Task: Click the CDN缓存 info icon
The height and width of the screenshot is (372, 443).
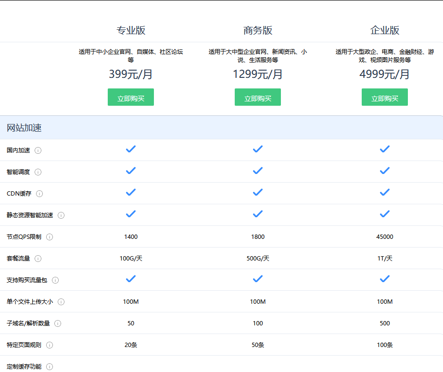Action: tap(39, 194)
